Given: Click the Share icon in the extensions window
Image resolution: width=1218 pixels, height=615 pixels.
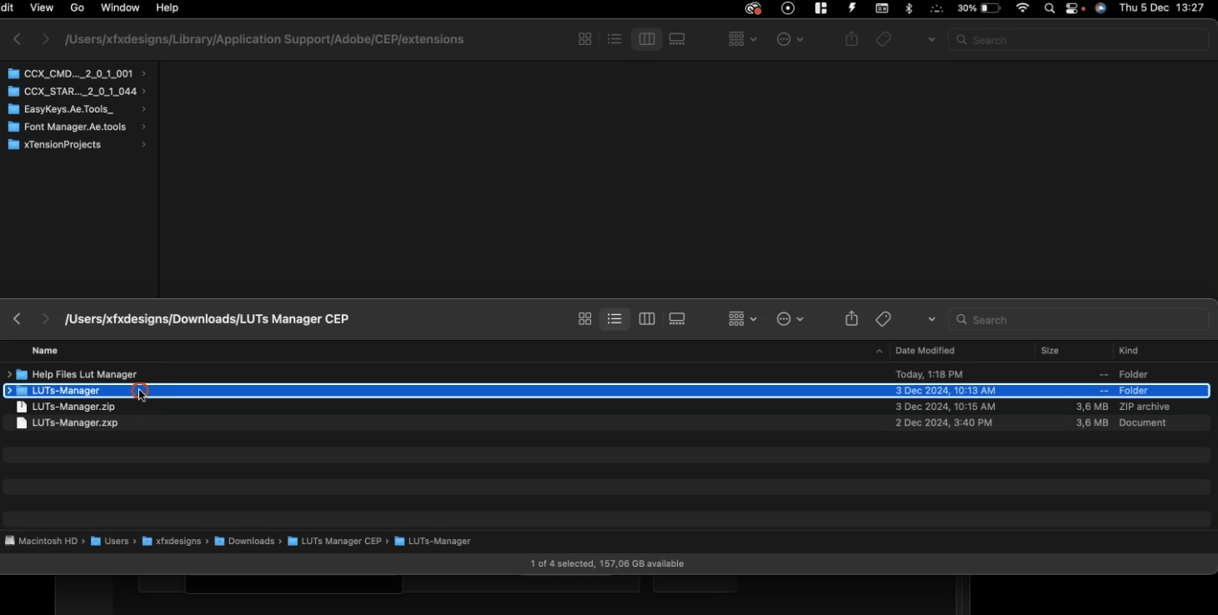Looking at the screenshot, I should coord(851,39).
